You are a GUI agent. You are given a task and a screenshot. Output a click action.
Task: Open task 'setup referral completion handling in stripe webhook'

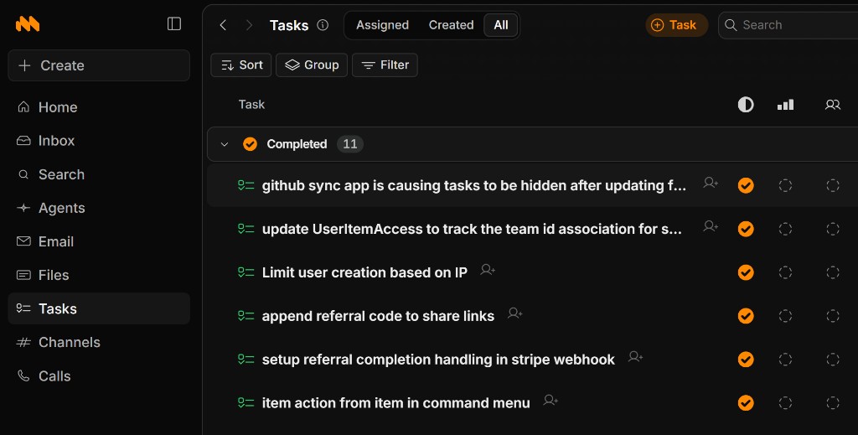438,360
